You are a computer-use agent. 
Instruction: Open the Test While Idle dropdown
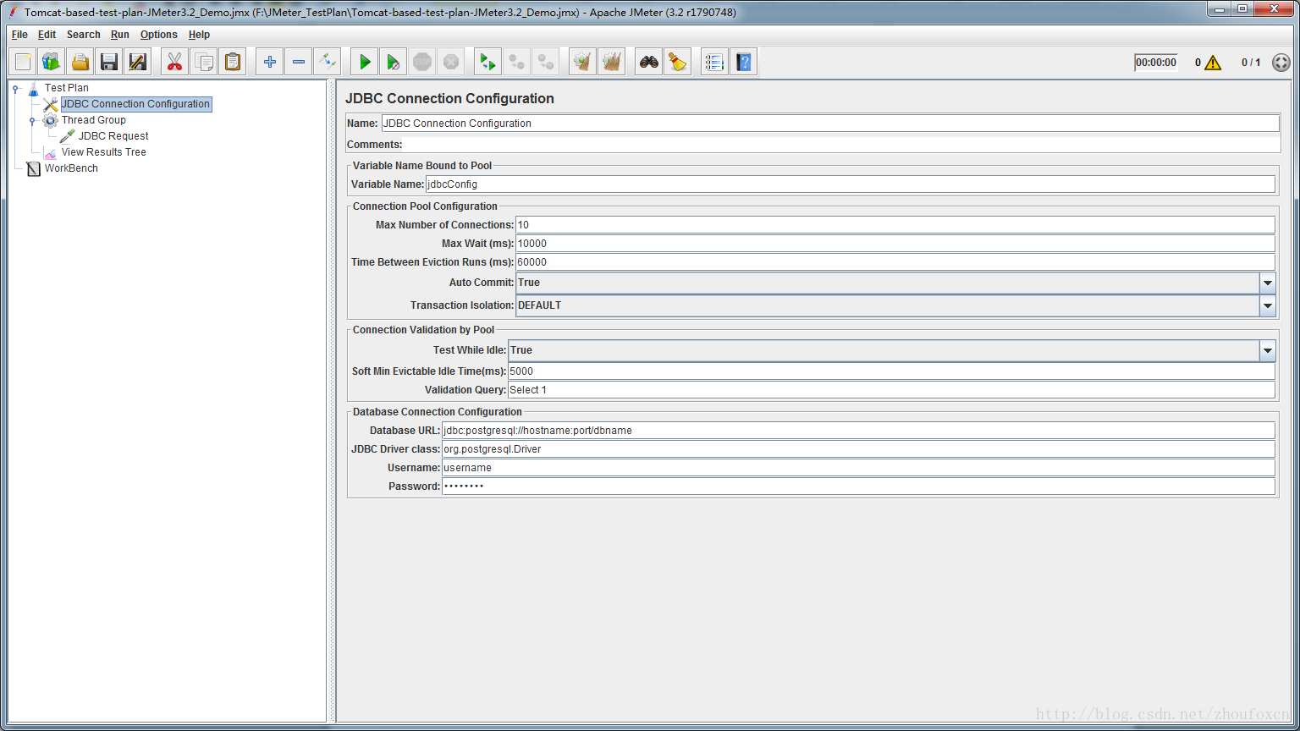point(1267,350)
